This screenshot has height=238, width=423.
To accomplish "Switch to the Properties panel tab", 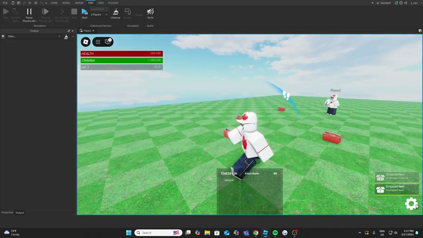I will pos(7,213).
